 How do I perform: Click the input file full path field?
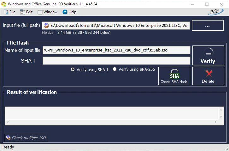[116, 26]
